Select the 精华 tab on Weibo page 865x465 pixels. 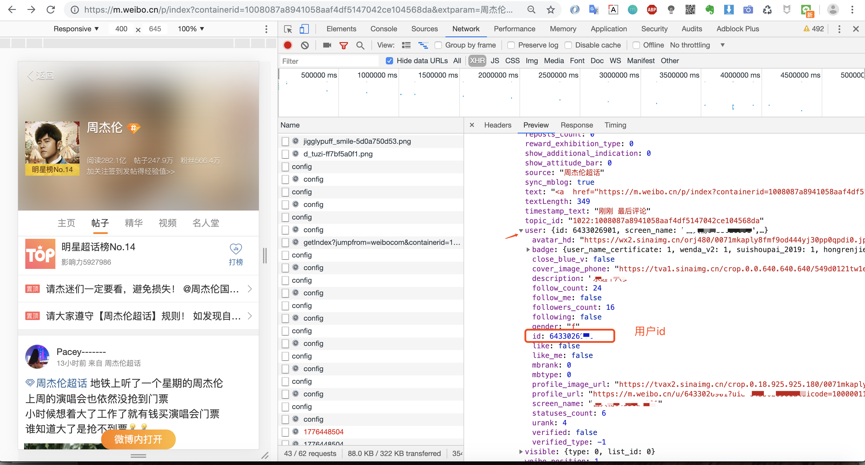click(134, 223)
